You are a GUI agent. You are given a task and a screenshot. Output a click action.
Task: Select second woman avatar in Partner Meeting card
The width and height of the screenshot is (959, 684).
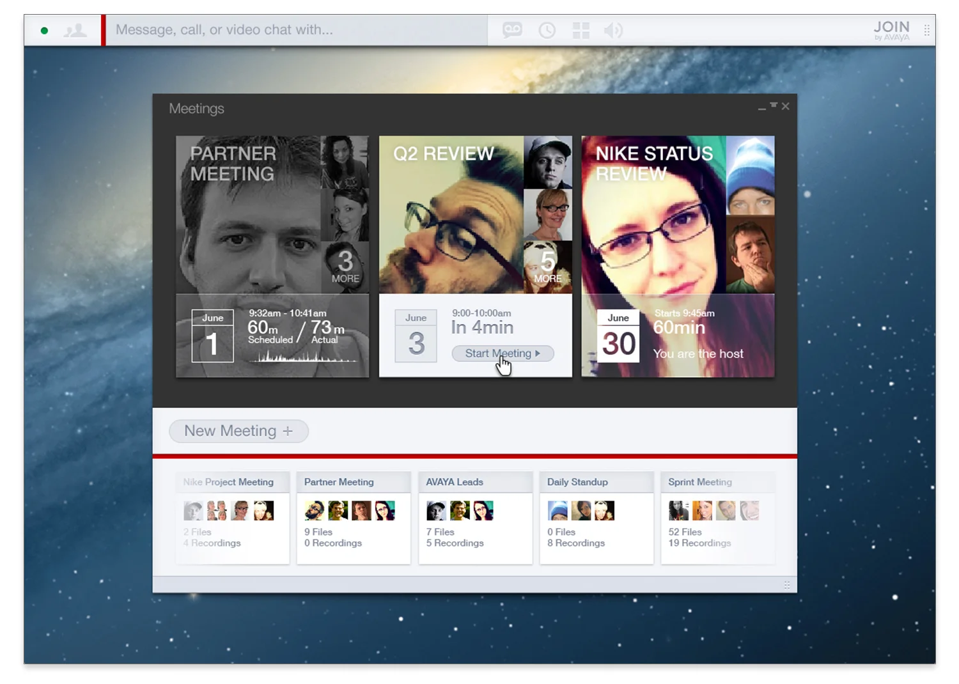[x=345, y=215]
